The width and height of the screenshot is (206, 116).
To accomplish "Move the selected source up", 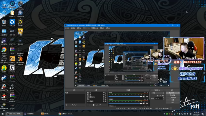I will 97,105.
